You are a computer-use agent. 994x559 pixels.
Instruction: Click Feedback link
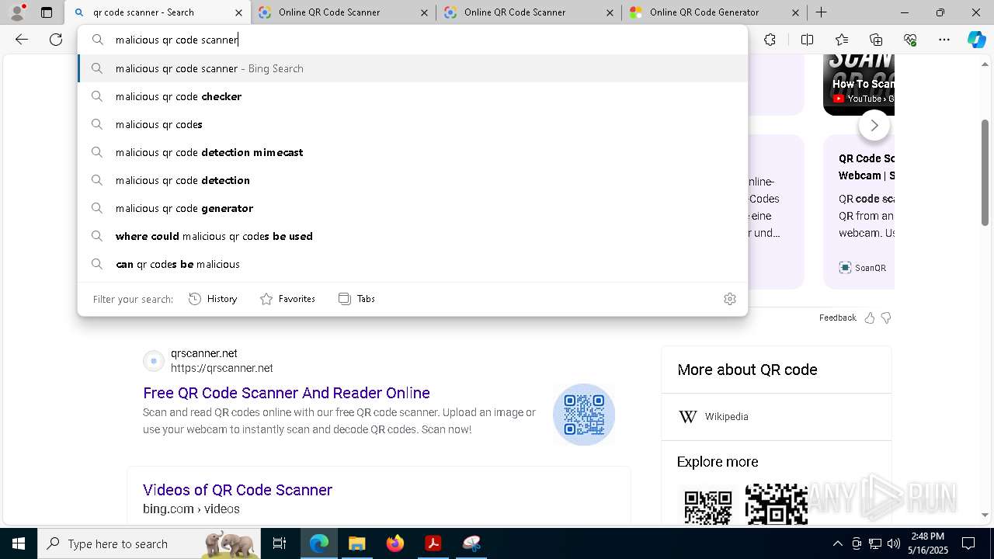837,318
